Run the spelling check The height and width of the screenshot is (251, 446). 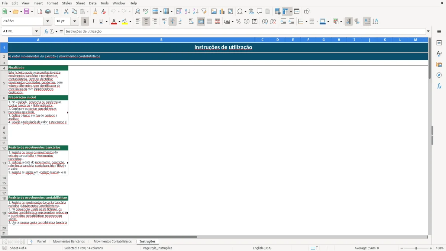146,12
